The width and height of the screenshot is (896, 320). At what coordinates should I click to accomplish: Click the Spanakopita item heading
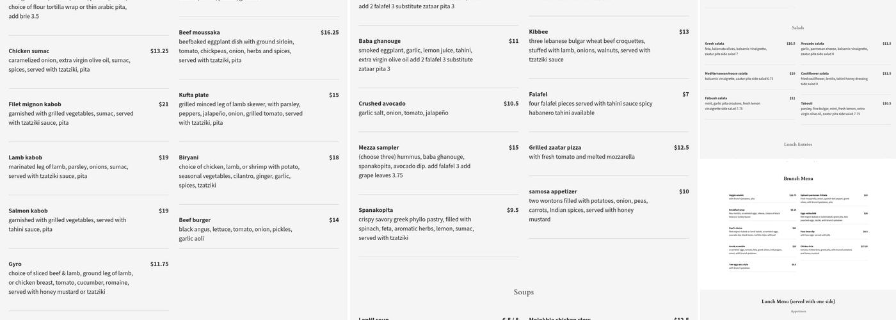376,210
